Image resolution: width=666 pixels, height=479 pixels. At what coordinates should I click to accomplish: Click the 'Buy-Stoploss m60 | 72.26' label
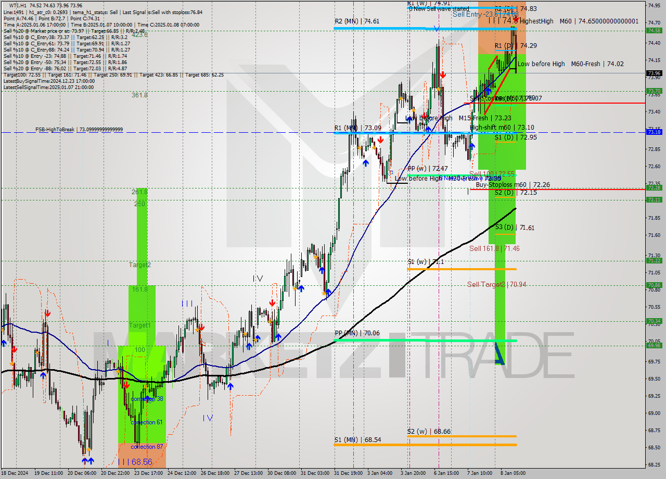click(x=513, y=184)
